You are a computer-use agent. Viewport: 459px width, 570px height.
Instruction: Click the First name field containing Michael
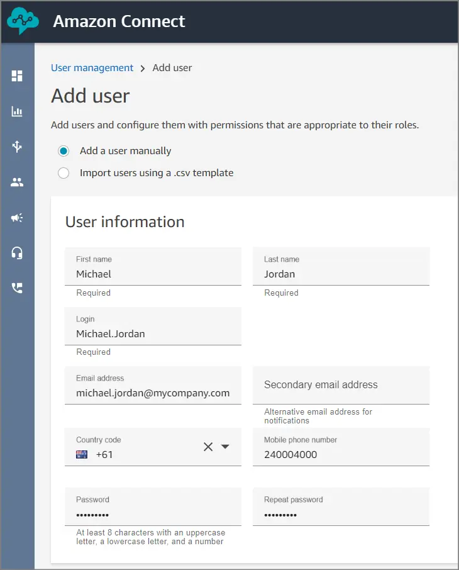point(153,274)
